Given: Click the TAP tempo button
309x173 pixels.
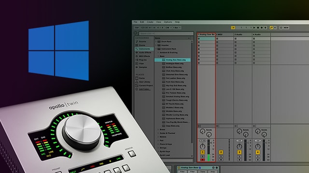Looking at the screenshot, I should [x=137, y=28].
